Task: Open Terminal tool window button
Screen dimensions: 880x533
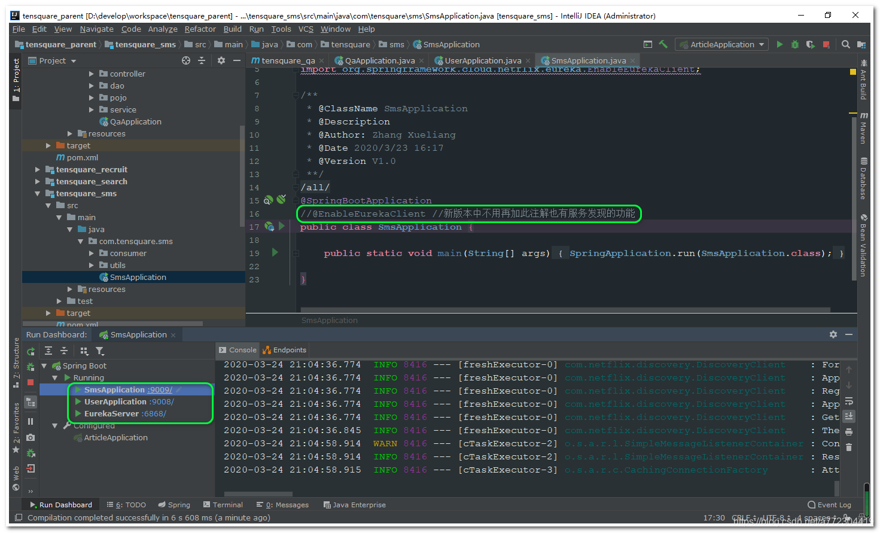Action: coord(223,505)
